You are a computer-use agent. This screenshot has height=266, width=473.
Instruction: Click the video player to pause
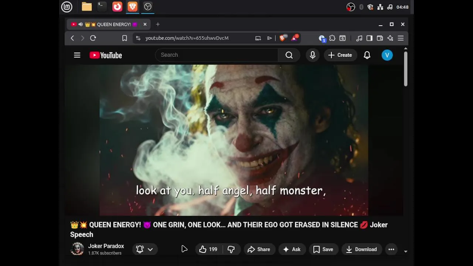click(x=234, y=140)
